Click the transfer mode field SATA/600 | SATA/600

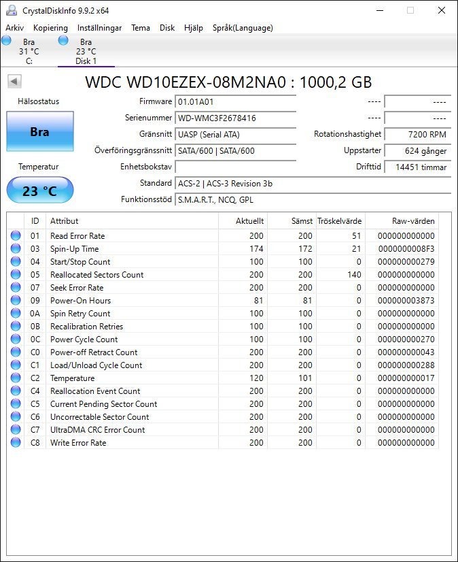tap(235, 150)
